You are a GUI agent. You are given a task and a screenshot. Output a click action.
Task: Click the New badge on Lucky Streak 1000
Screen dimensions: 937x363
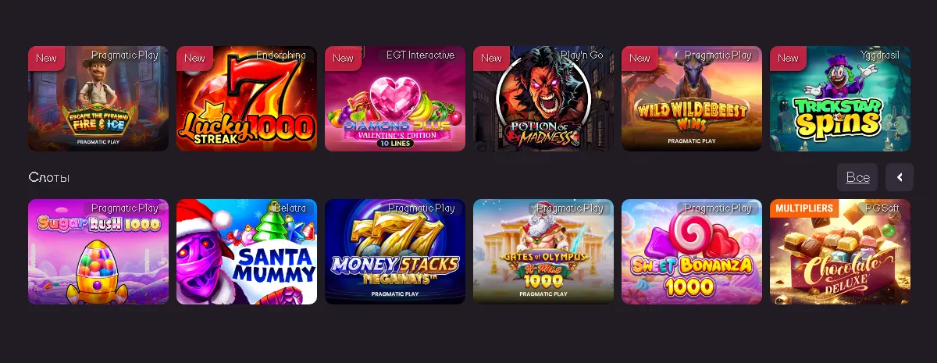[x=195, y=58]
